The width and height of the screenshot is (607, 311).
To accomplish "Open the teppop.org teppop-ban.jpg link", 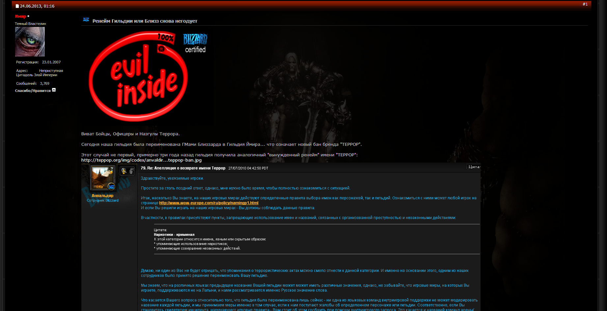I will (141, 160).
